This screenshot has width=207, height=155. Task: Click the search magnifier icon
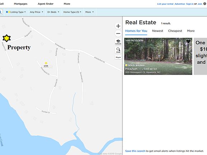(x=1, y=12)
